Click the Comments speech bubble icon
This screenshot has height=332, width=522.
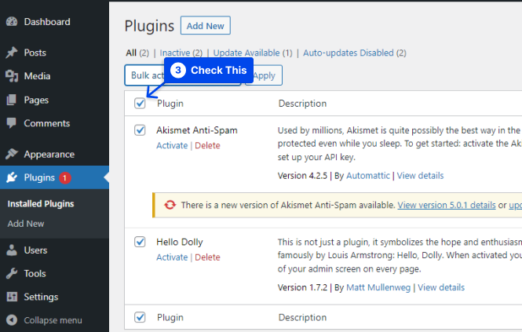[x=12, y=123]
